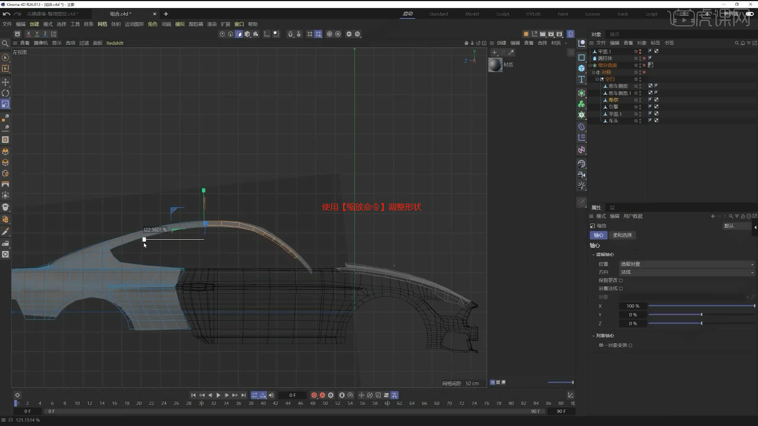Toggle the Z axis lock icon
Viewport: 758px width, 426px height.
point(45,34)
